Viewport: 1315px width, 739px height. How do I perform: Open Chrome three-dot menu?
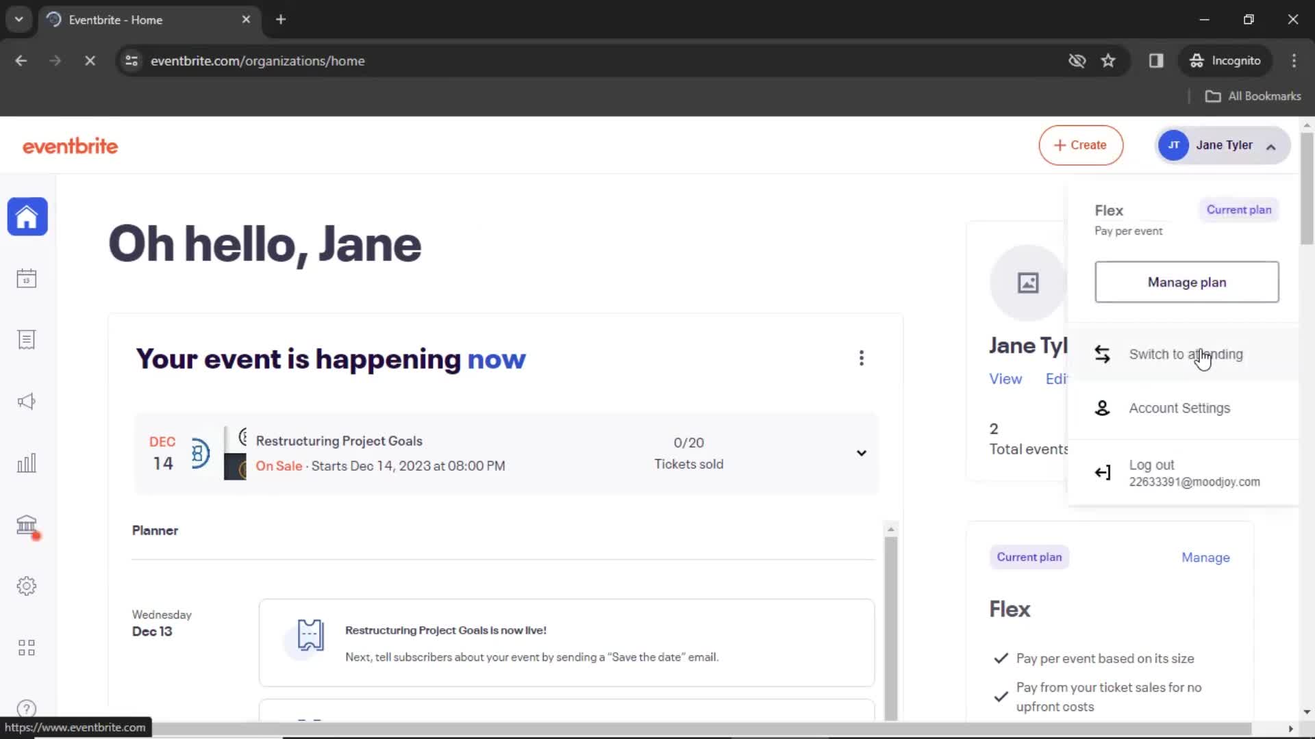pos(1294,61)
